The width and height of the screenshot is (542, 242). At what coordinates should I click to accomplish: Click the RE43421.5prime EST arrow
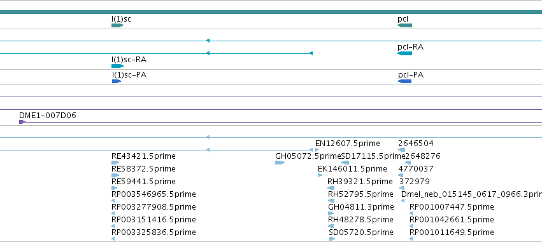coord(115,163)
